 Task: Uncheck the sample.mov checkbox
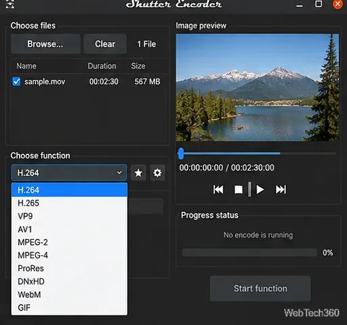pyautogui.click(x=16, y=81)
